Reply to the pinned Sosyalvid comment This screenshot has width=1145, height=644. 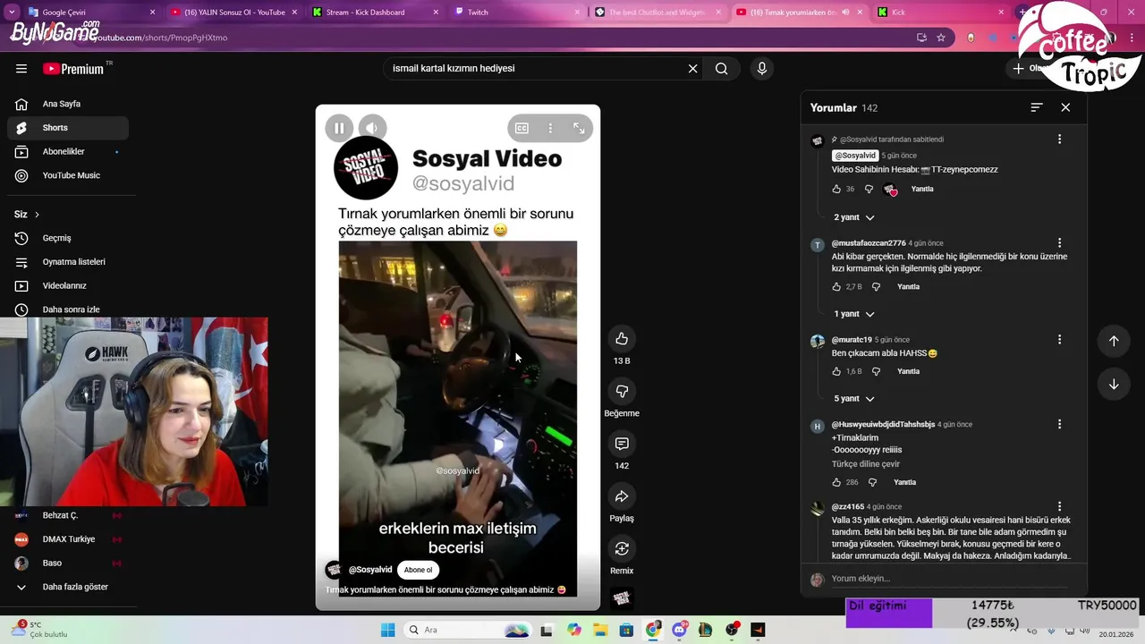coord(922,189)
